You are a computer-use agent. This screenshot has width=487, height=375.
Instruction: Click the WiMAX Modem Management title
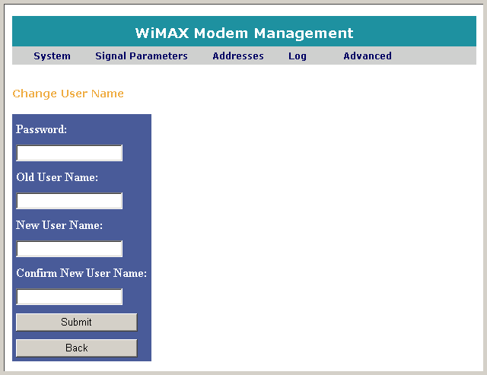[243, 33]
